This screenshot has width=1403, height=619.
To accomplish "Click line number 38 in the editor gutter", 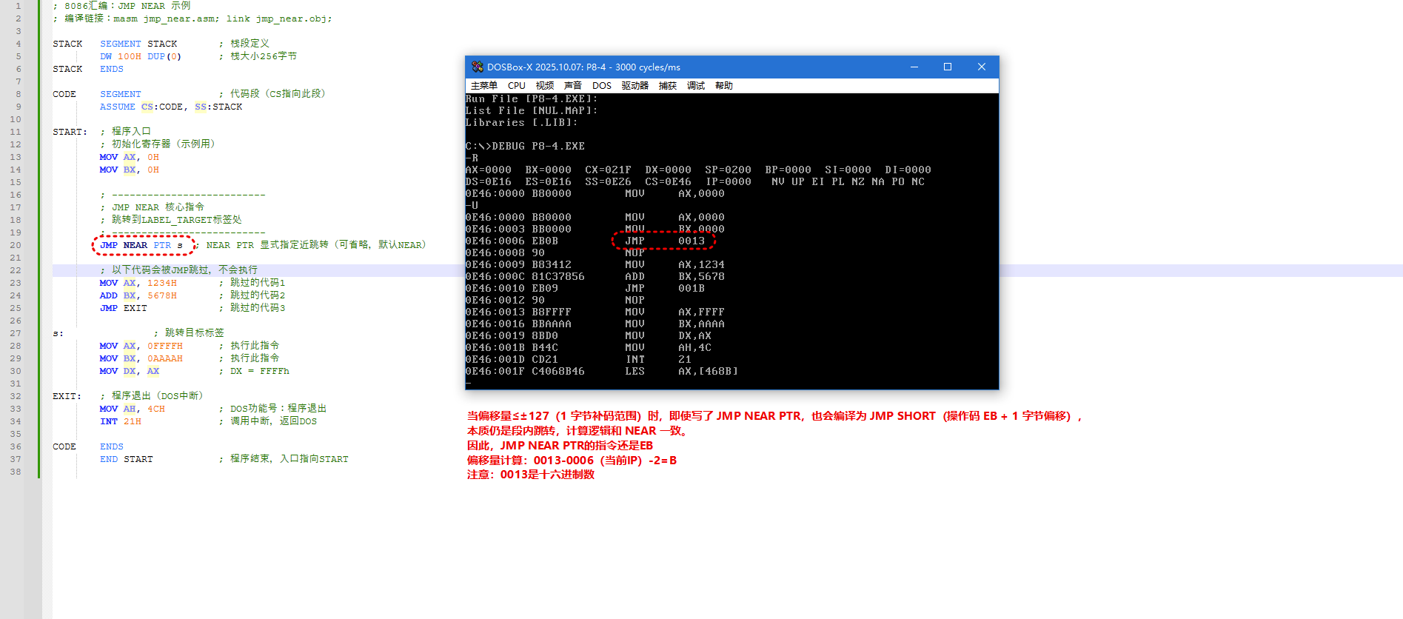I will tap(16, 472).
